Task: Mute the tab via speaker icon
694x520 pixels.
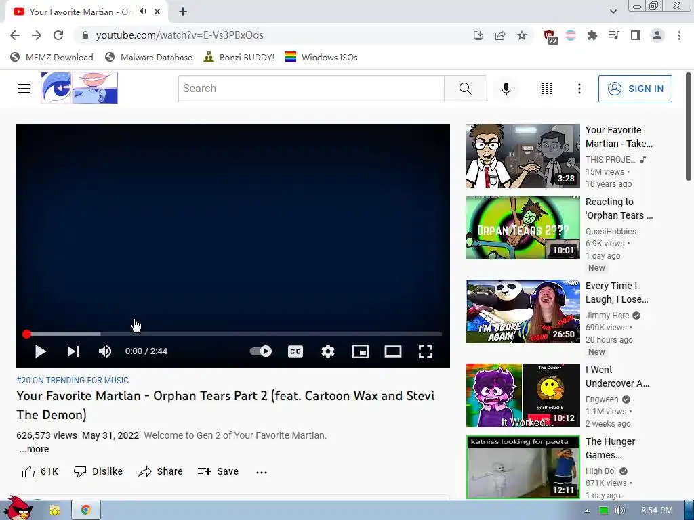Action: [142, 12]
